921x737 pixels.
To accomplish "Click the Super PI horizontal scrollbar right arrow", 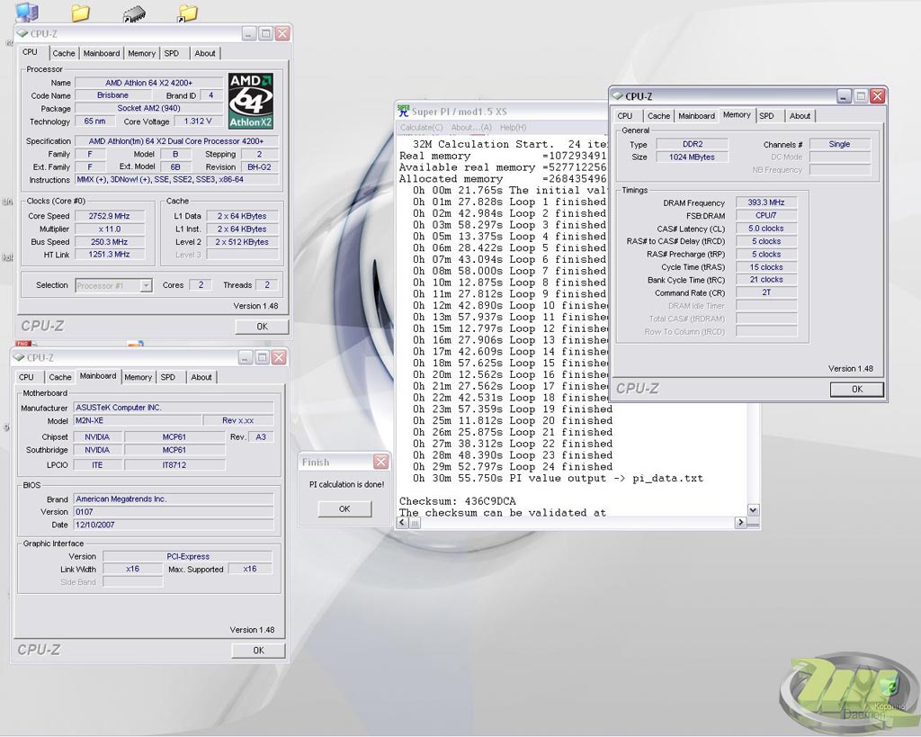I will 741,523.
